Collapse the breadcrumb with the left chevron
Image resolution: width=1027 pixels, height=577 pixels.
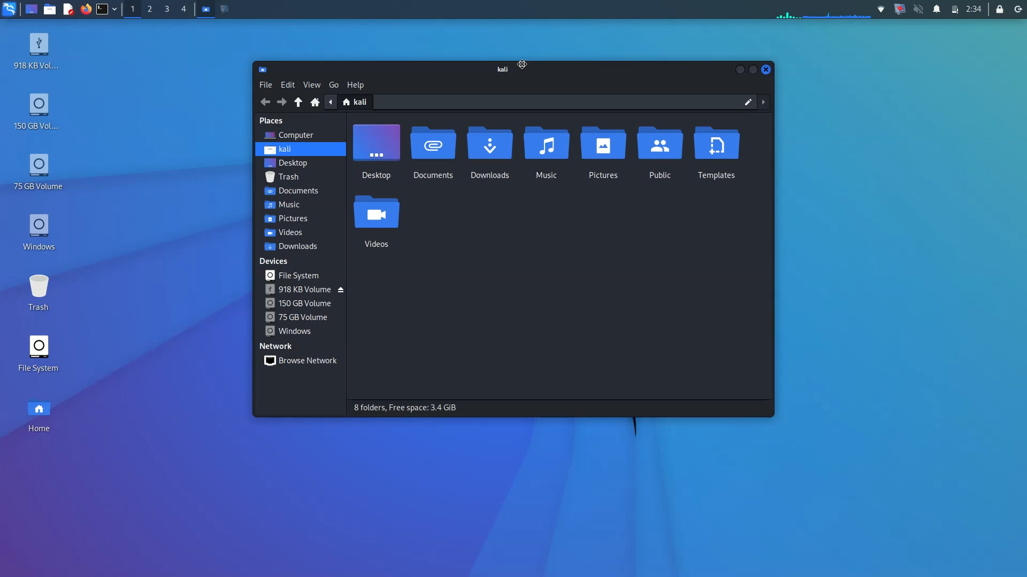coord(331,102)
